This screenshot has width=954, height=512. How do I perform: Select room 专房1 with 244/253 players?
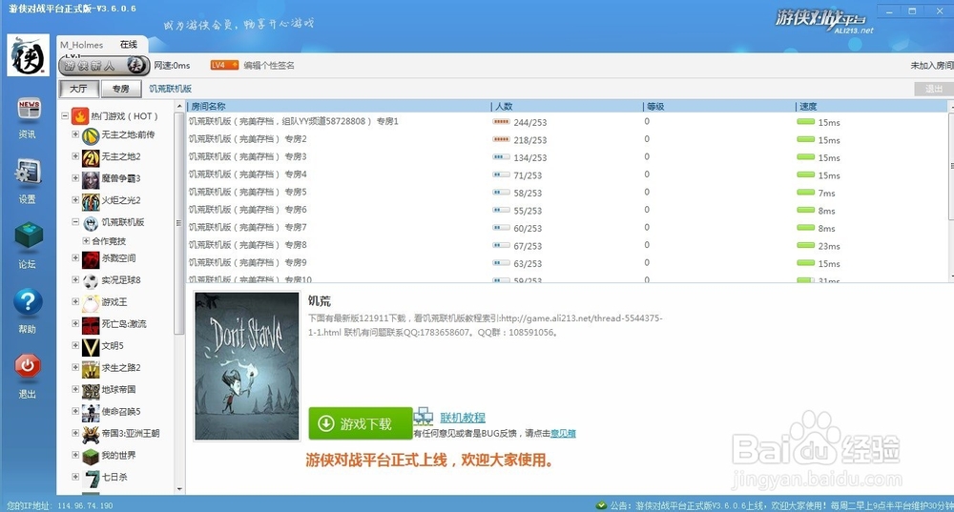567,122
